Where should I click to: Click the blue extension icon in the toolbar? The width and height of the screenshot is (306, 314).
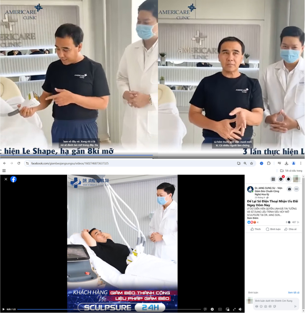pyautogui.click(x=262, y=164)
